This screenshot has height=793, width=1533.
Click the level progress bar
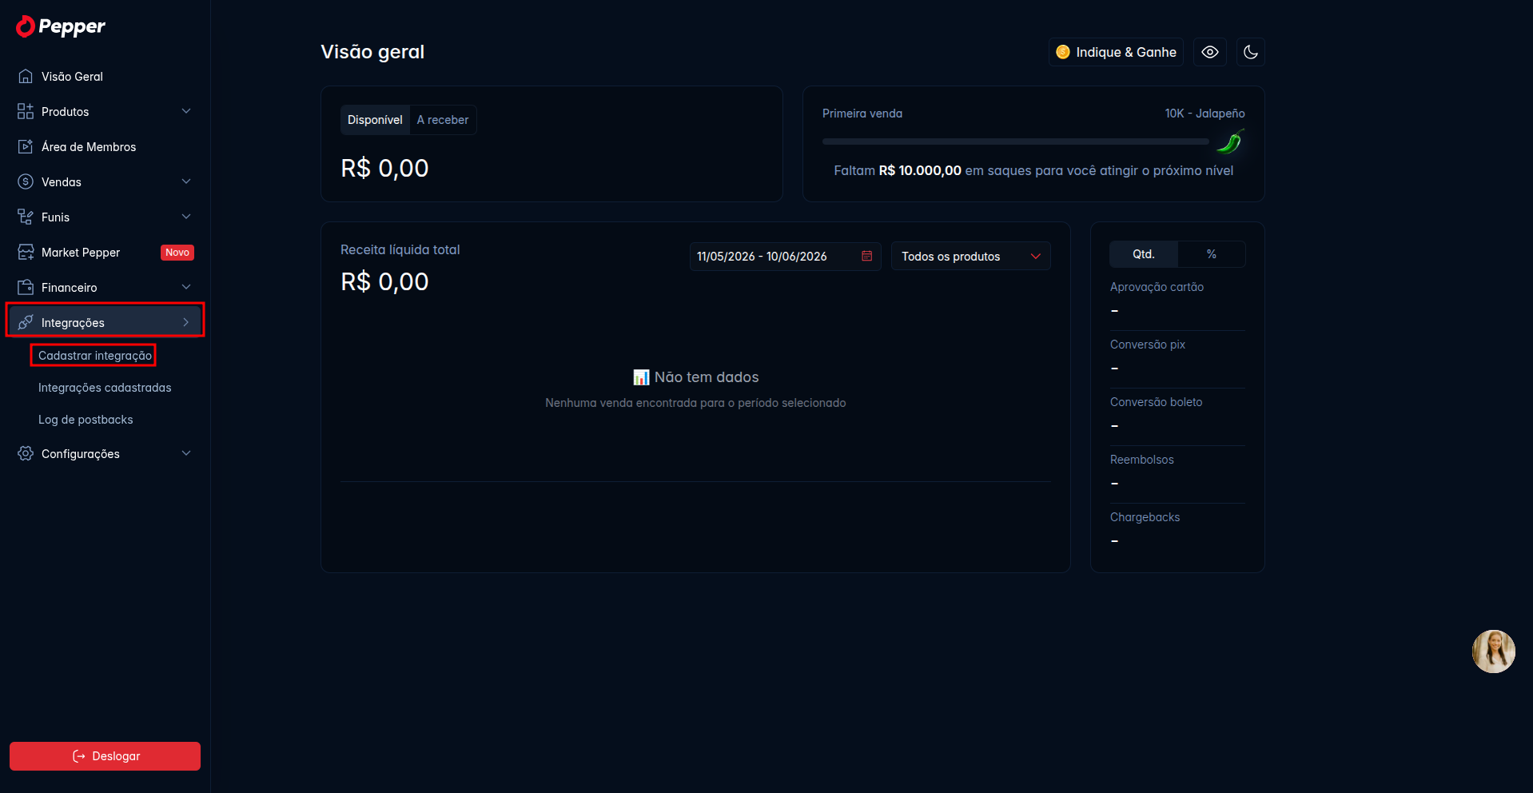point(1016,141)
